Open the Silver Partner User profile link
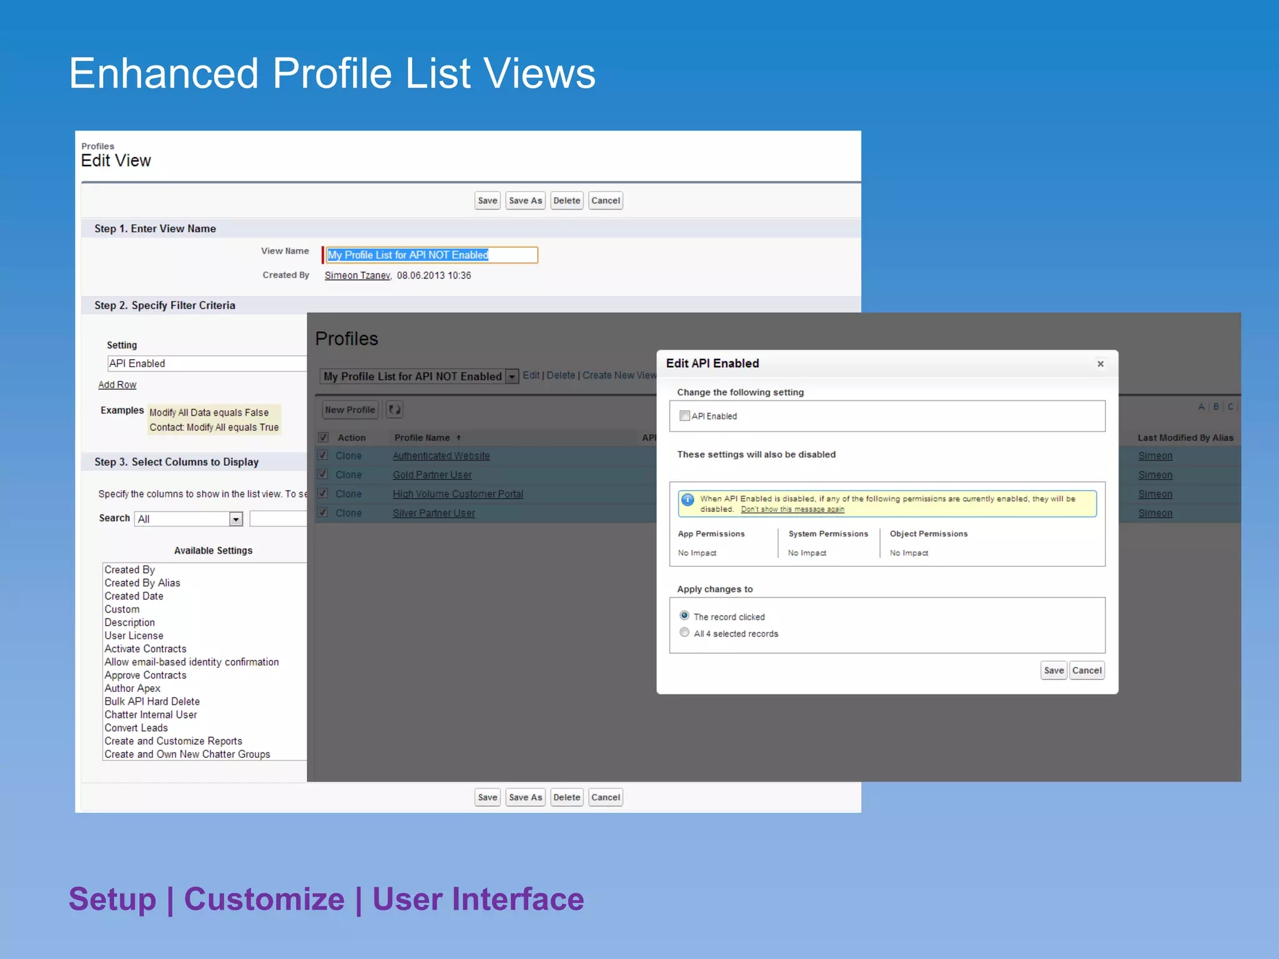 pyautogui.click(x=434, y=513)
